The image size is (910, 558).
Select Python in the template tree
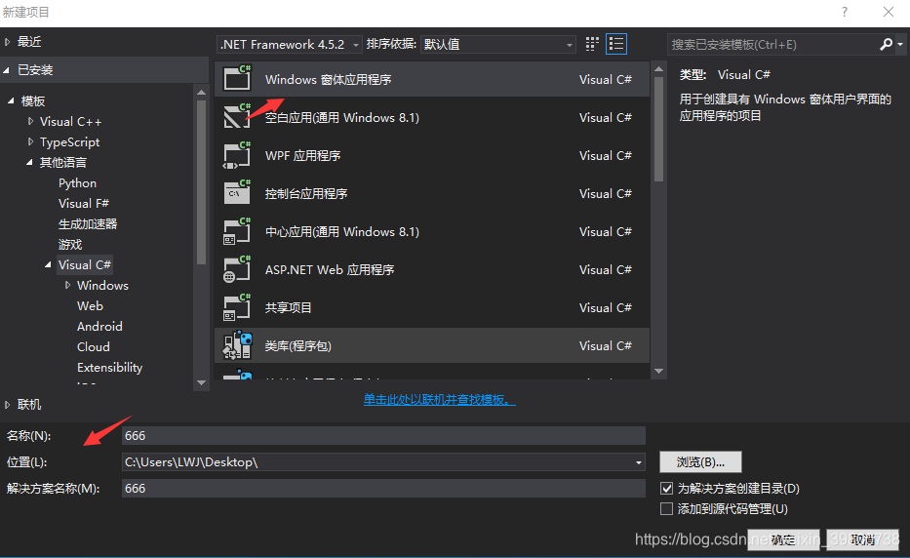coord(77,182)
